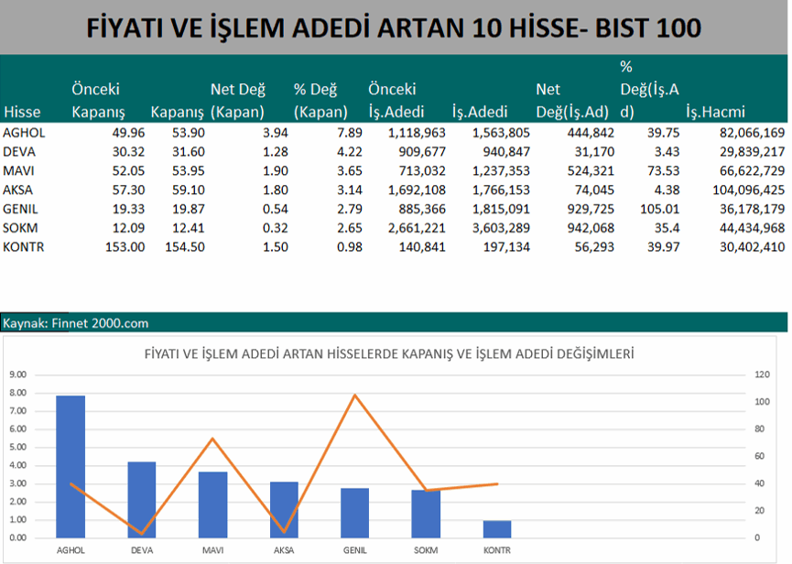Viewport: 792px width, 564px height.
Task: Select cell value 1,237,353
Action: tap(501, 171)
